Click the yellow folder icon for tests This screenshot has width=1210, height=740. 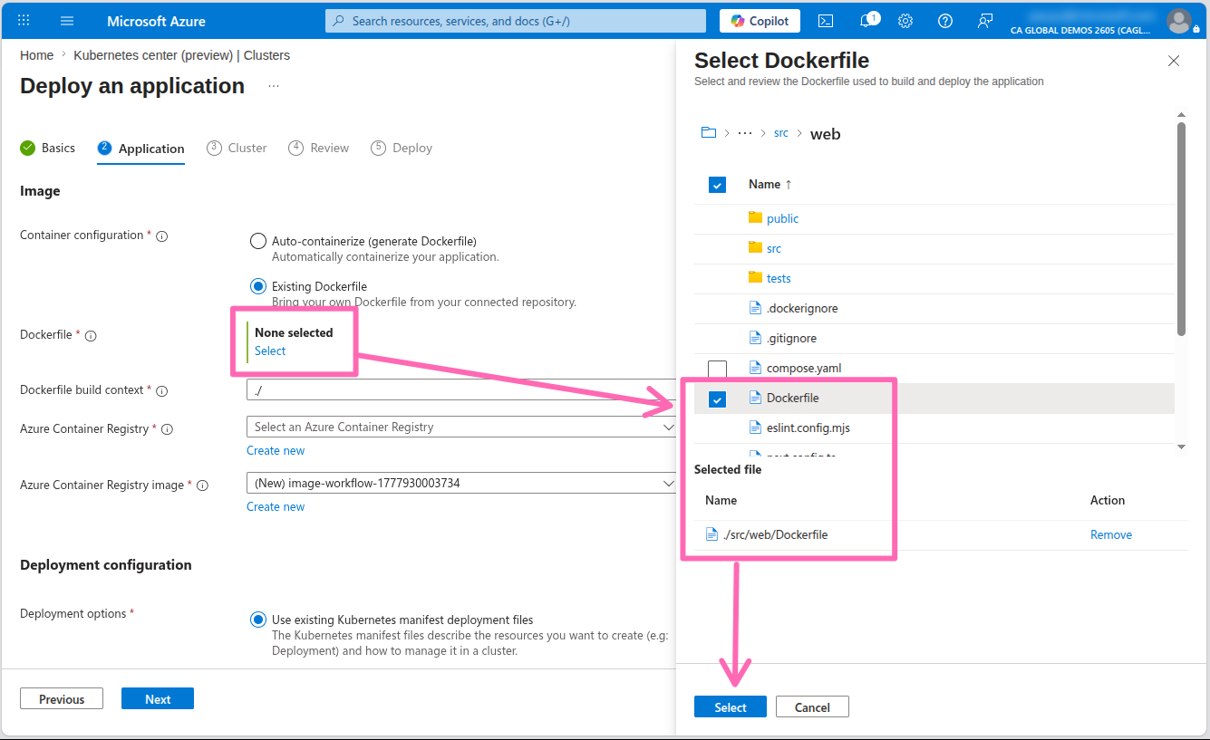click(755, 277)
